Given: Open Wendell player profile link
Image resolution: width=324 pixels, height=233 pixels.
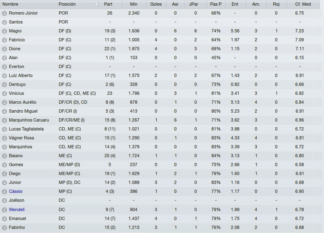Looking at the screenshot, I should [17, 209].
